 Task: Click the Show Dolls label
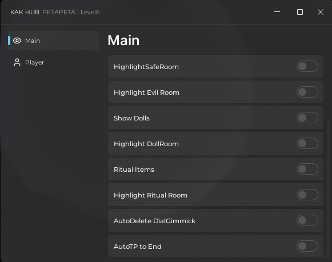coord(131,118)
